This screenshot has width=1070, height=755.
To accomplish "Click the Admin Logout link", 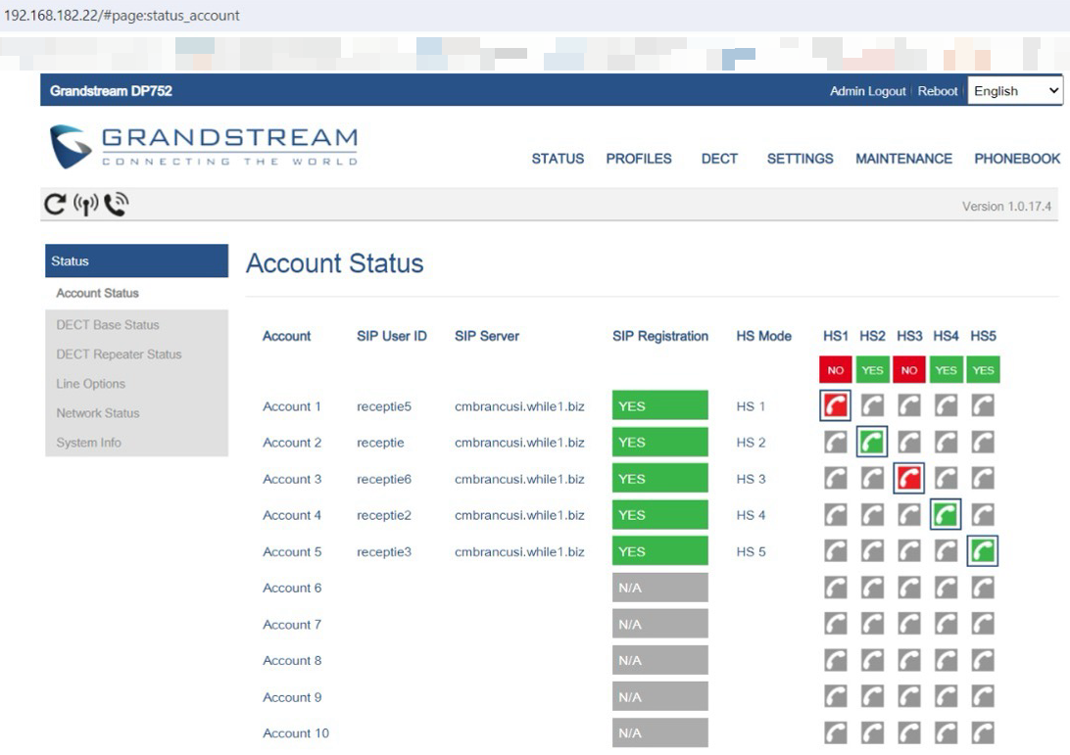I will tap(867, 91).
